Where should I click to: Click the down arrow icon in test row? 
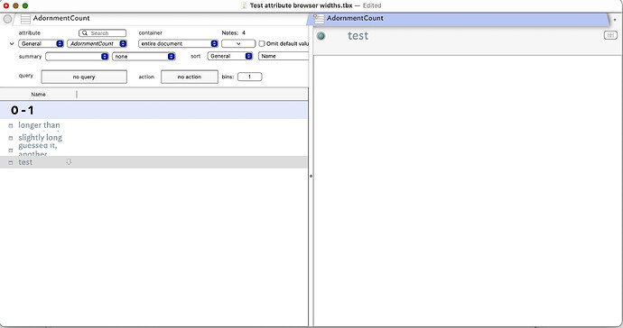click(69, 162)
